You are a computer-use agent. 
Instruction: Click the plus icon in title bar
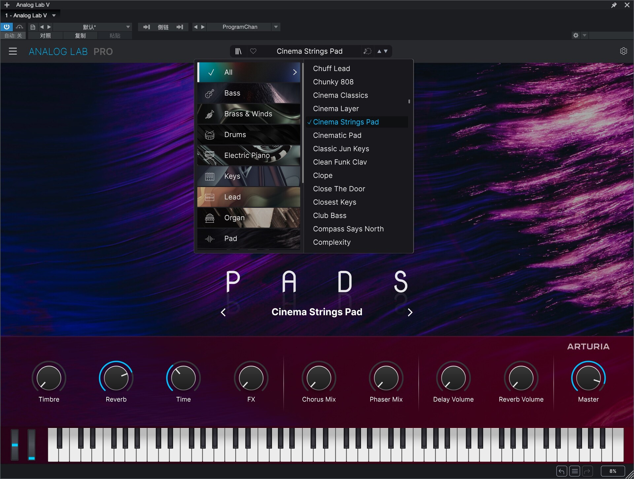(x=7, y=5)
